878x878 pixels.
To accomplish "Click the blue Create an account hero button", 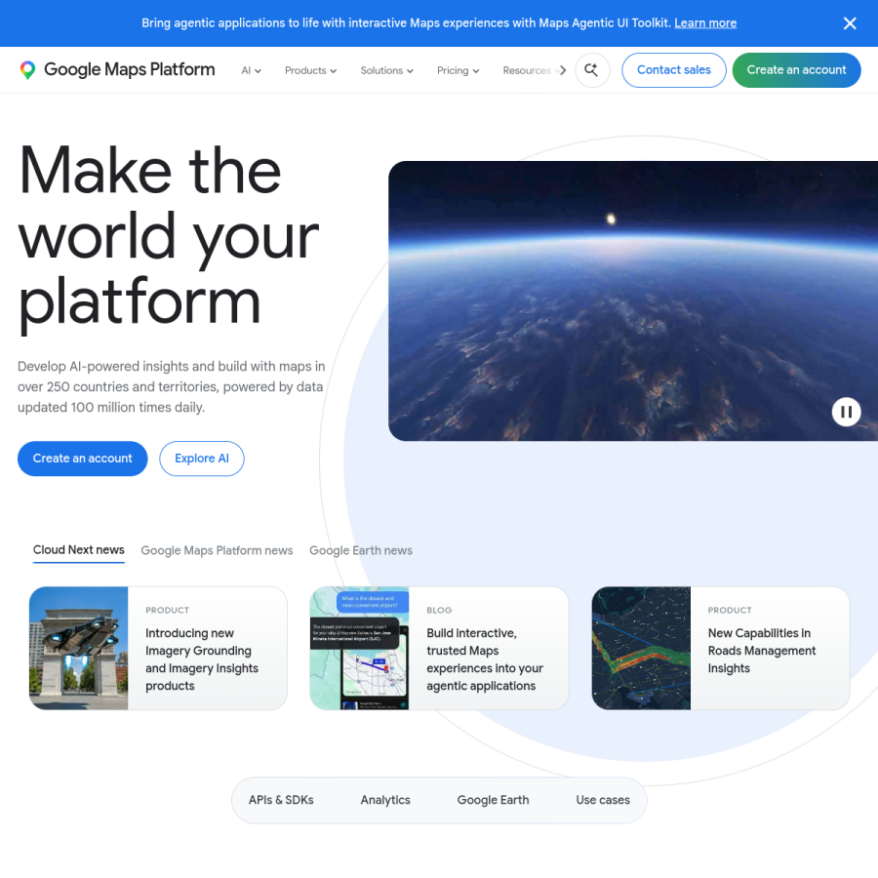I will tap(82, 459).
